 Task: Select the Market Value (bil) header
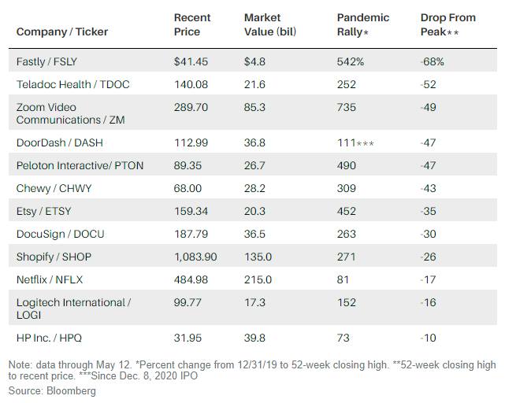tap(269, 24)
